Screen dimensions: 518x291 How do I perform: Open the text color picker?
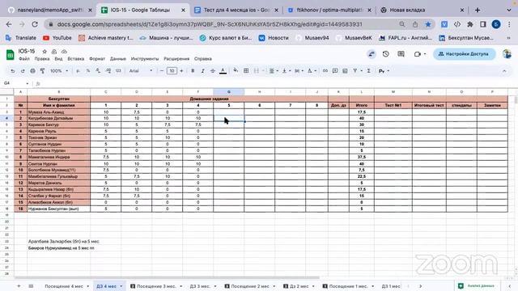[223, 71]
